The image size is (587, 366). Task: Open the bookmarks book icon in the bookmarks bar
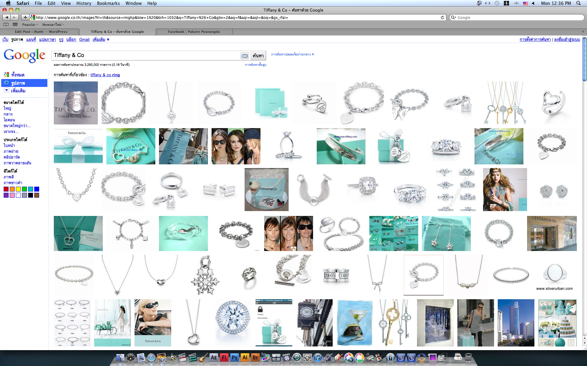pyautogui.click(x=6, y=25)
